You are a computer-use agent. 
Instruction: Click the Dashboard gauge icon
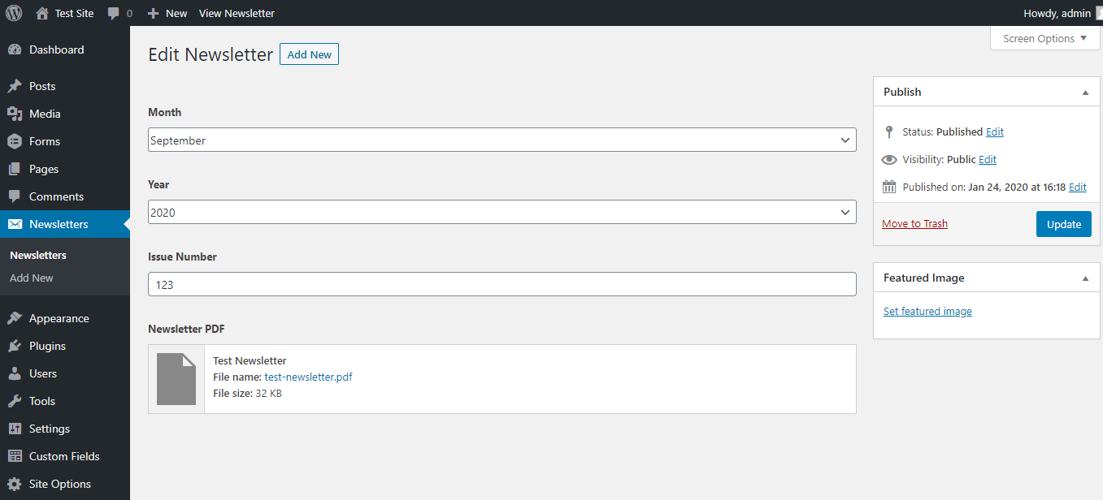coord(14,50)
